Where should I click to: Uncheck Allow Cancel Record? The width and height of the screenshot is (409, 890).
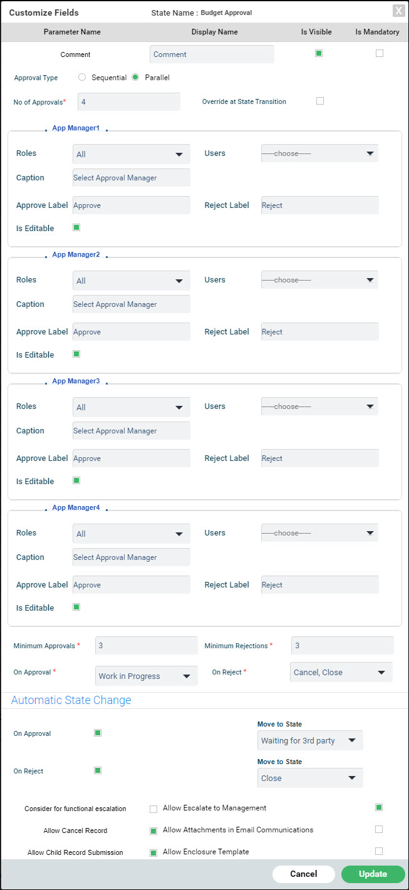[153, 829]
